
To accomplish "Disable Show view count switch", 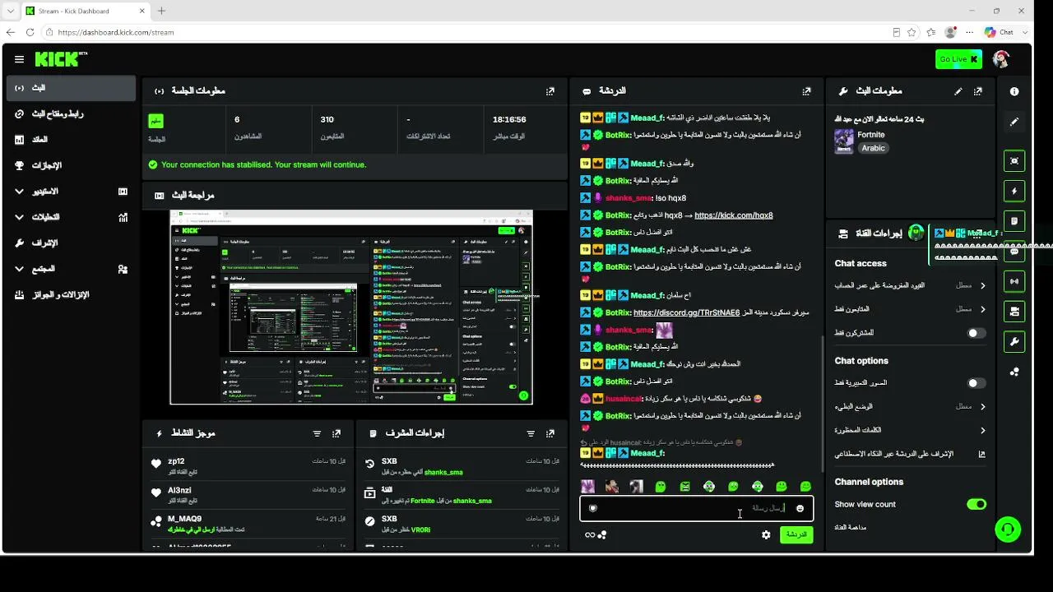I will 976,504.
